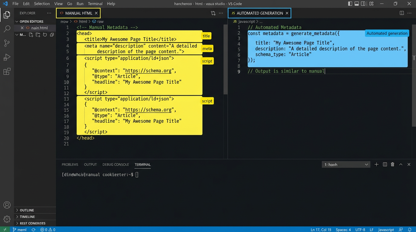
Task: Click the javascript language mode in status bar
Action: pyautogui.click(x=386, y=230)
